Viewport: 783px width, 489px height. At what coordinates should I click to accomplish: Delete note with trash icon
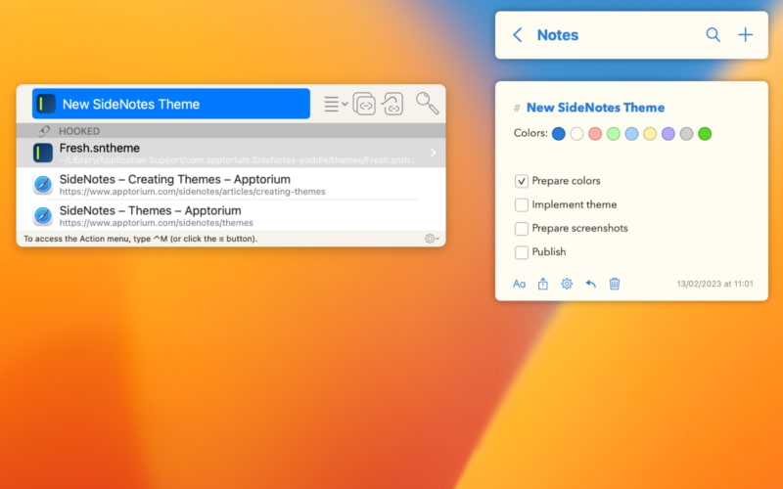615,284
